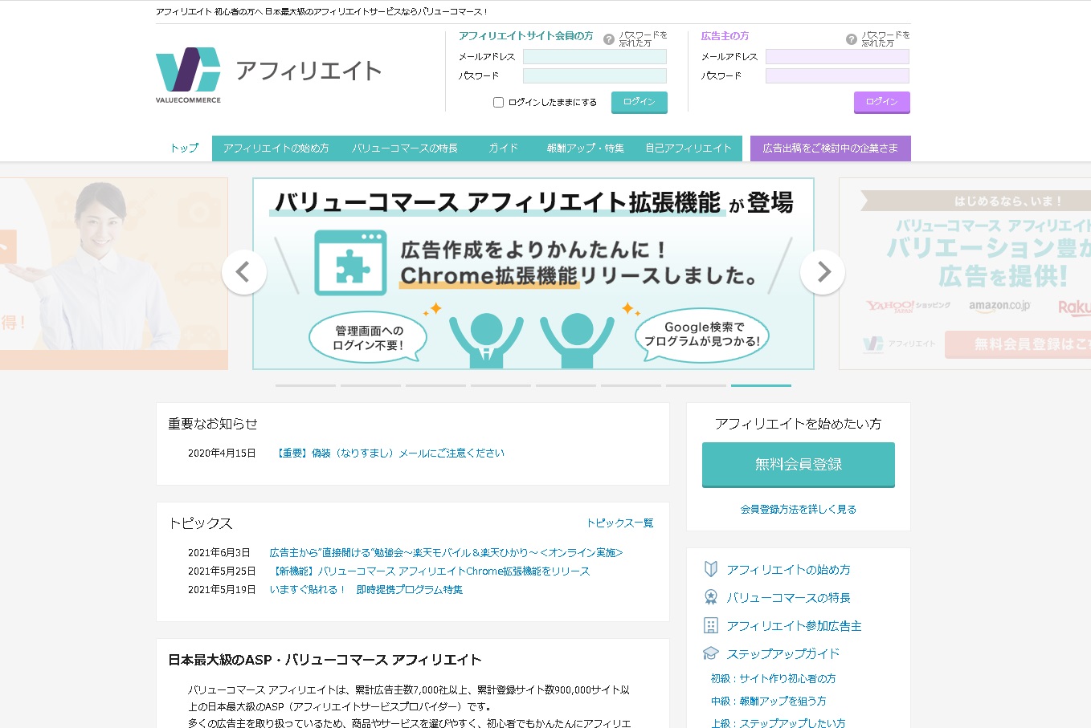1091x728 pixels.
Task: Open sidebar バリューコマースの特長 link
Action: 788,597
